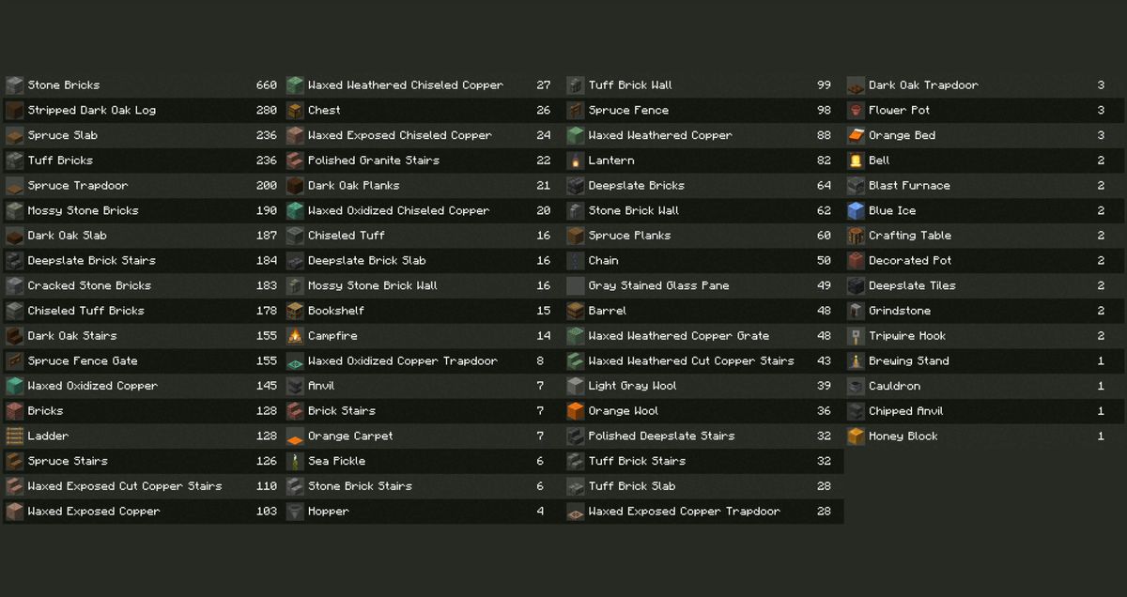Screen dimensions: 1127x597
Task: Select the Honey Block icon
Action: 856,436
